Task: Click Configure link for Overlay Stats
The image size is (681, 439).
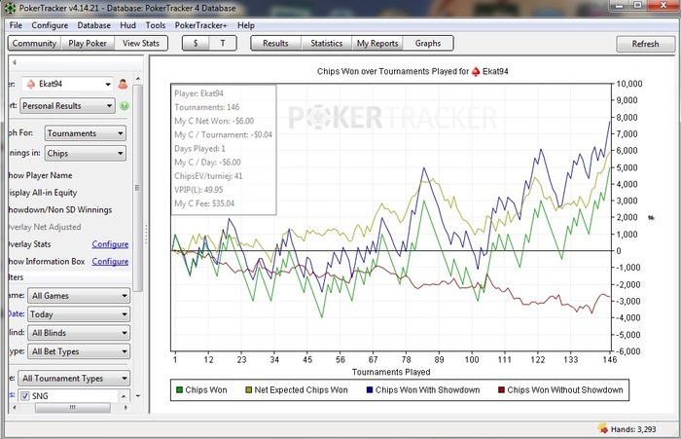Action: point(110,244)
